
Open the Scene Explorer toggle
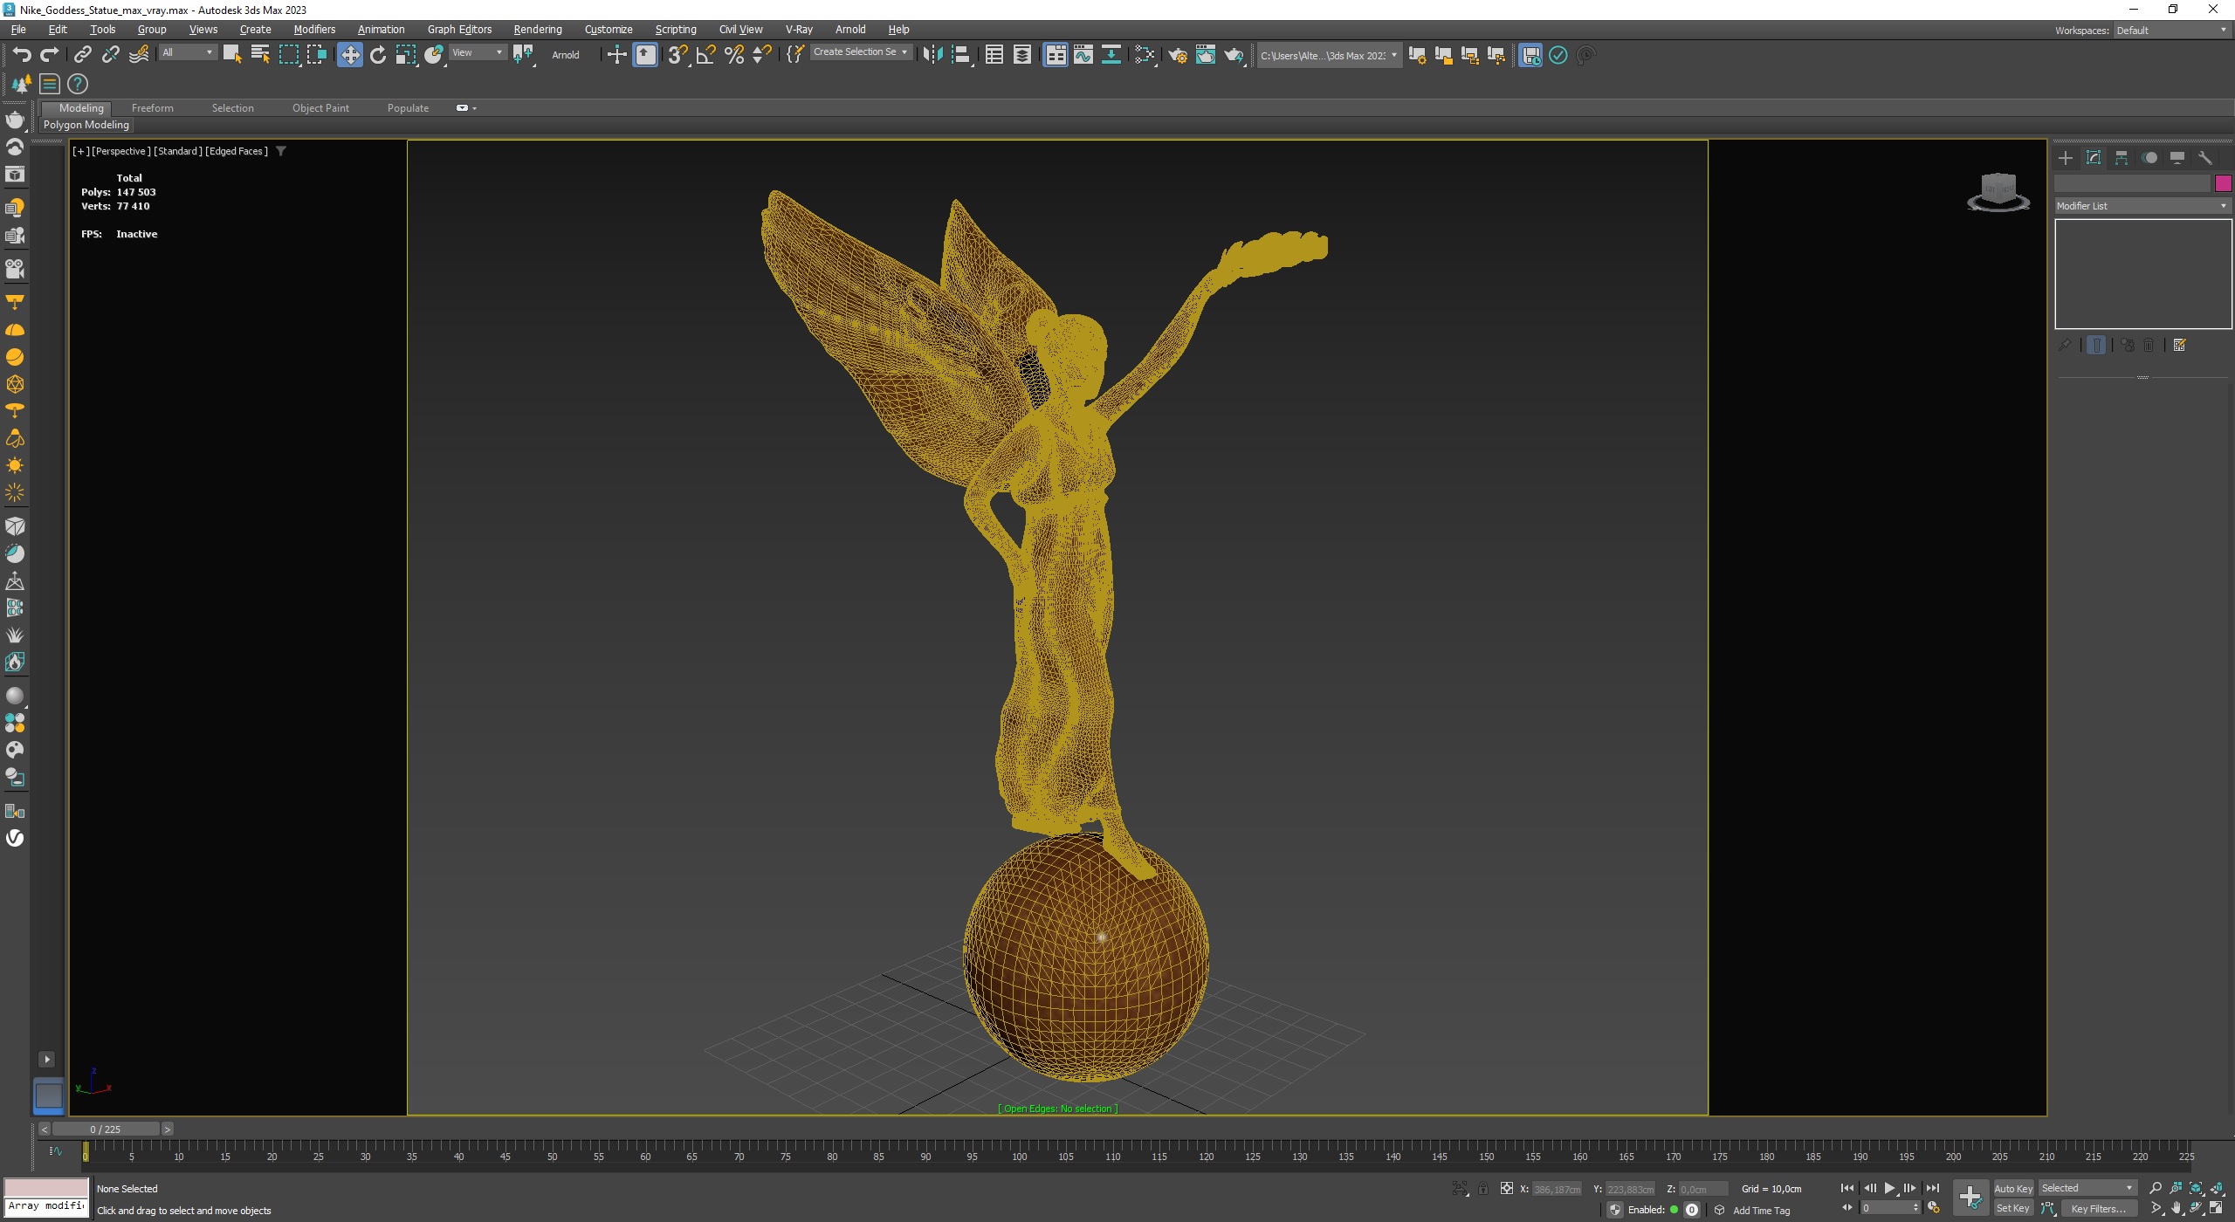(x=994, y=55)
